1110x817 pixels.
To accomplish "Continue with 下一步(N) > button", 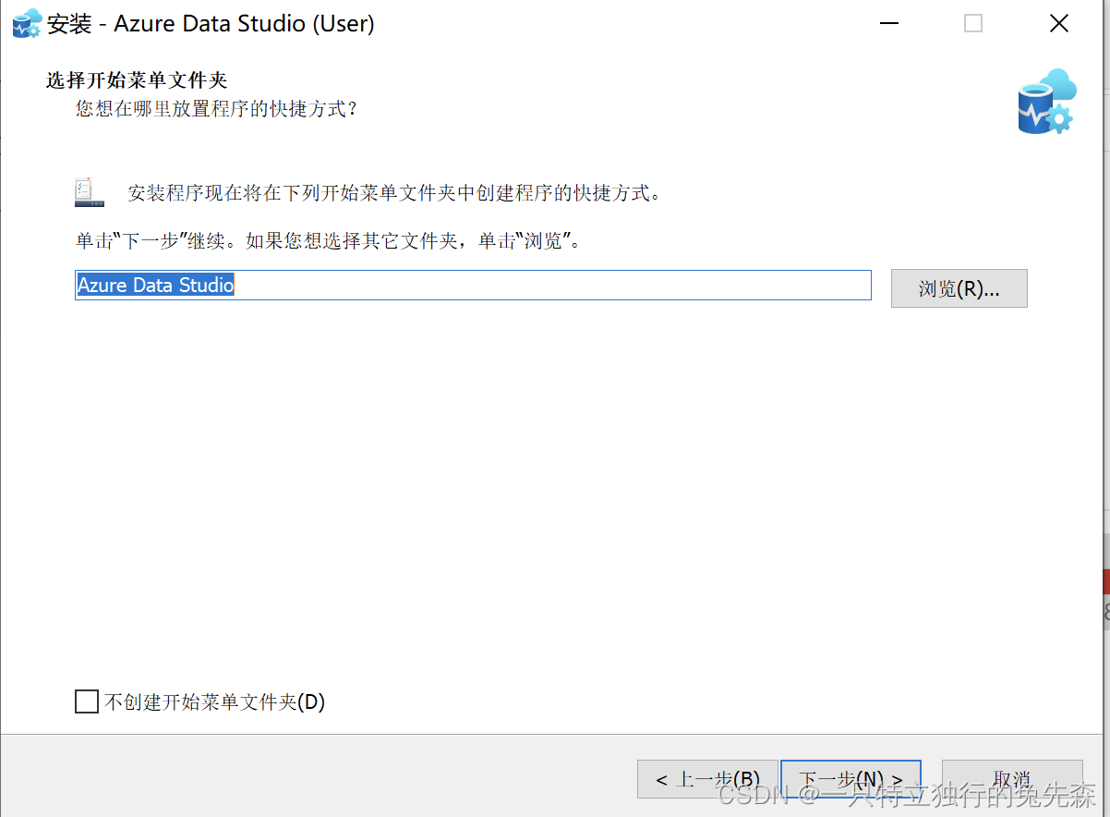I will 851,779.
